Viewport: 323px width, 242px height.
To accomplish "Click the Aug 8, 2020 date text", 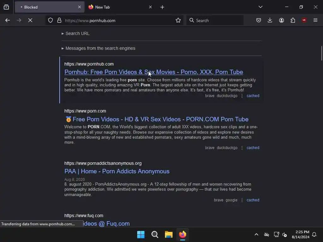I will pos(74,179).
